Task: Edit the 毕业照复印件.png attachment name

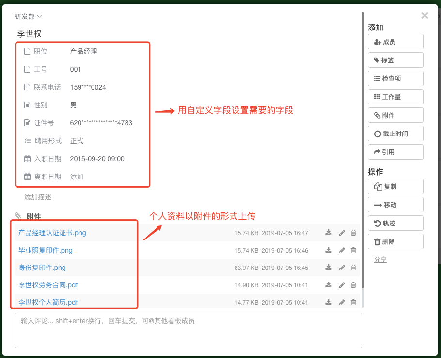Action: [342, 250]
